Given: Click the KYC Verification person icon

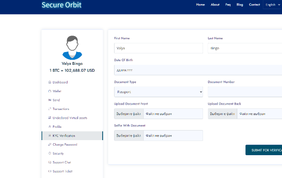Looking at the screenshot, I should click(50, 136).
